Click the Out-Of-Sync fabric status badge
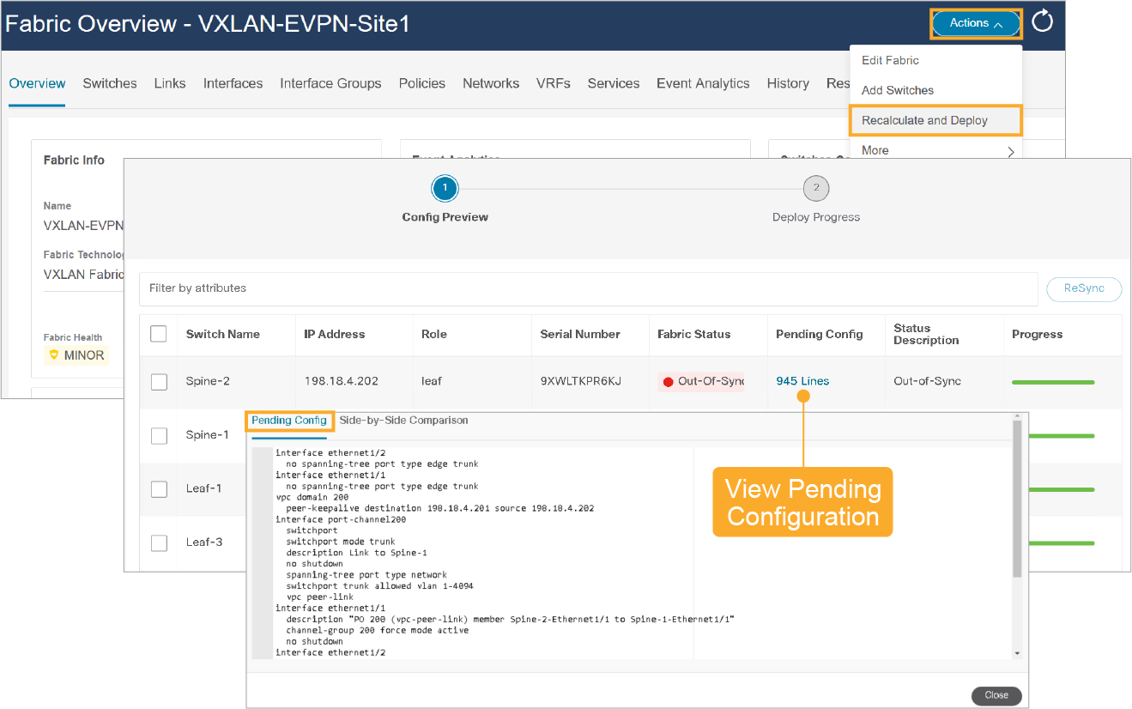 coord(701,381)
